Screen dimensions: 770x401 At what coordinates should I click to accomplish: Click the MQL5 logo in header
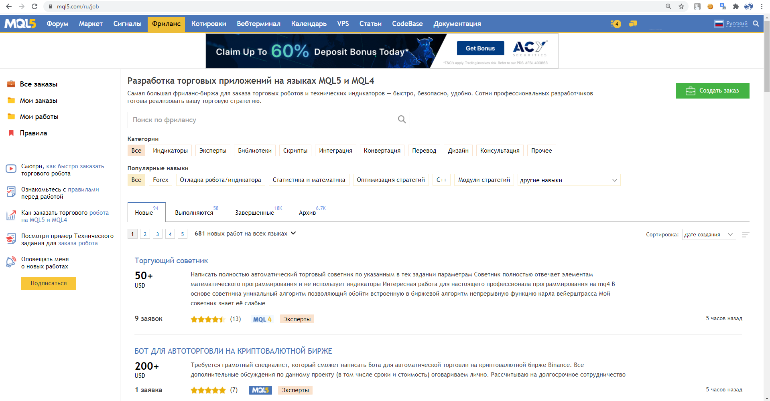pos(20,24)
